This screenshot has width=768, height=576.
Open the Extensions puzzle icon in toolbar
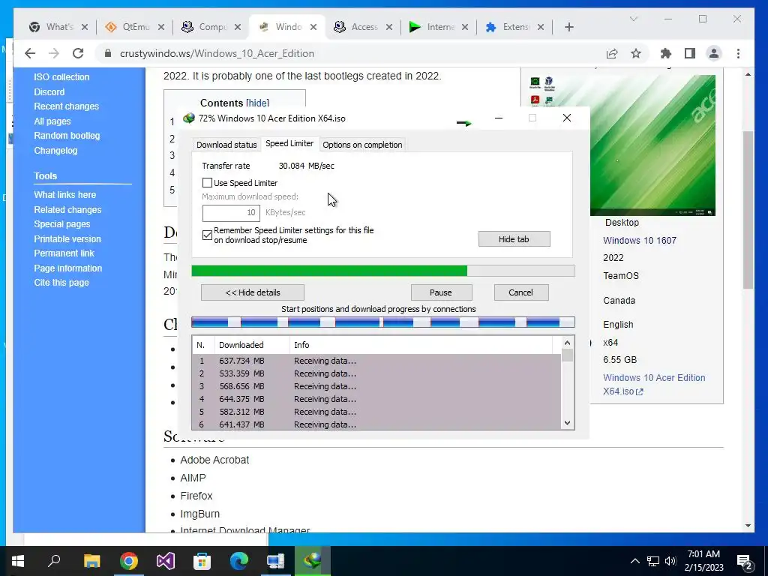point(666,53)
